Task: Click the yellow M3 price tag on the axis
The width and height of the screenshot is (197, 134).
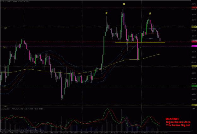Action: coord(194,27)
